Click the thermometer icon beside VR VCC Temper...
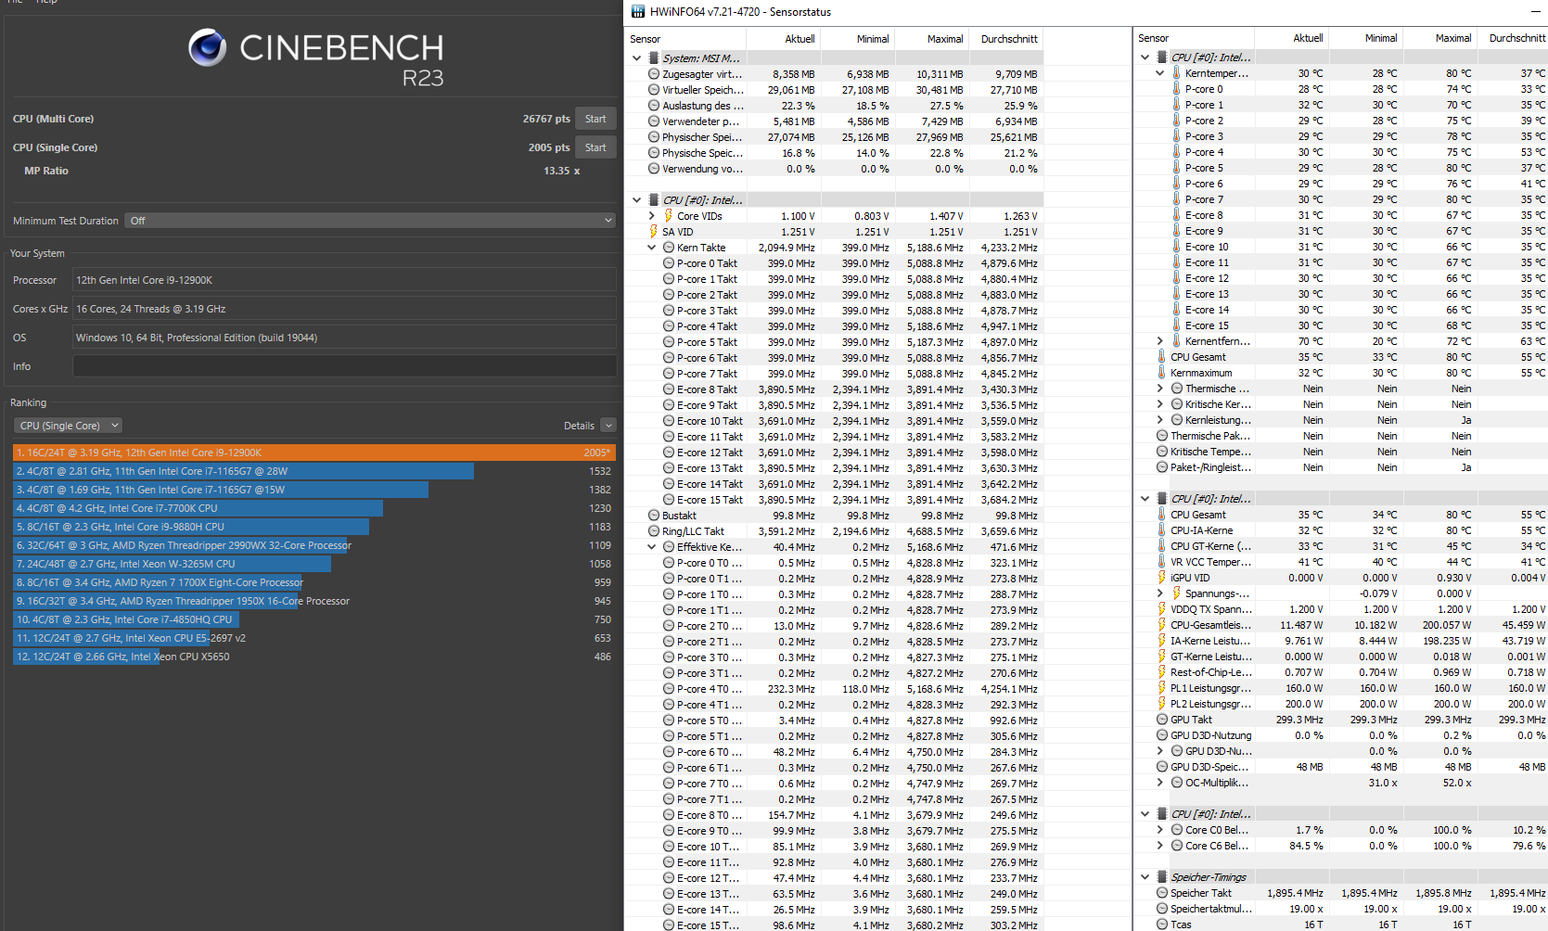This screenshot has width=1548, height=931. tap(1162, 562)
